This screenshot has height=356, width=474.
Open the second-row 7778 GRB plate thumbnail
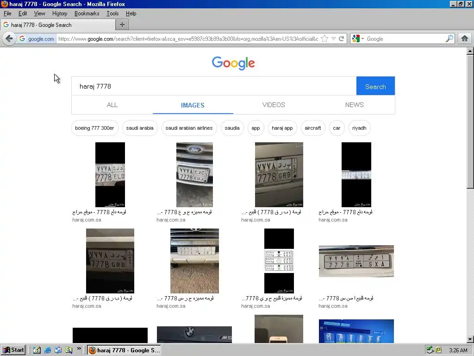tap(110, 261)
